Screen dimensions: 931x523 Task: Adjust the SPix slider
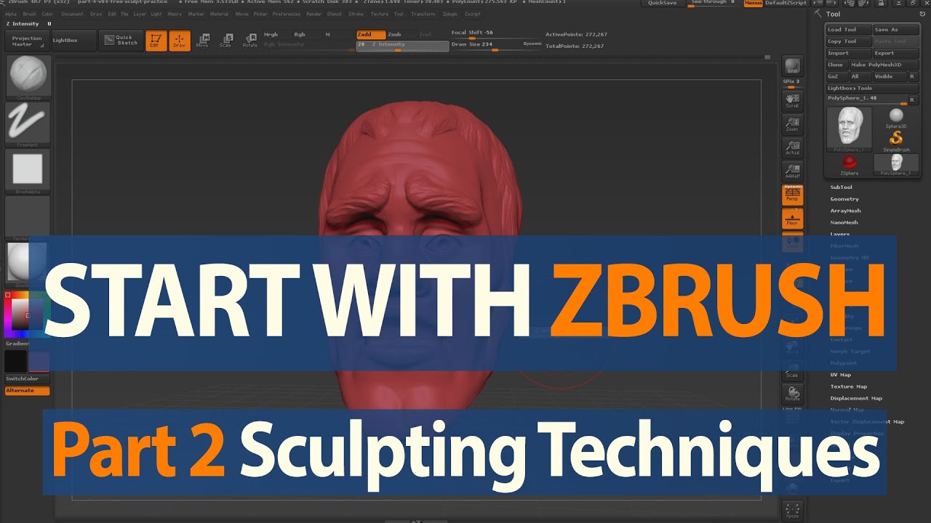tap(792, 82)
